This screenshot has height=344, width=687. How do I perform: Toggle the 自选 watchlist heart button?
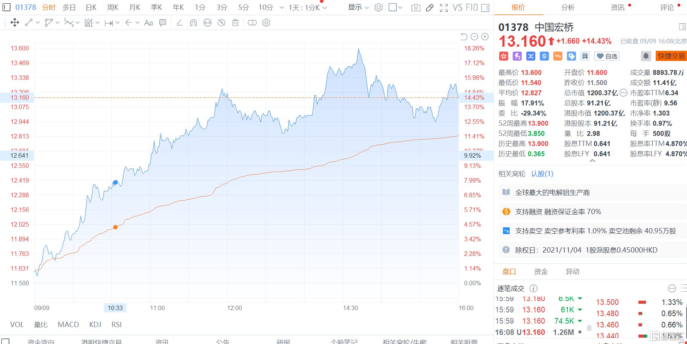pyautogui.click(x=607, y=56)
